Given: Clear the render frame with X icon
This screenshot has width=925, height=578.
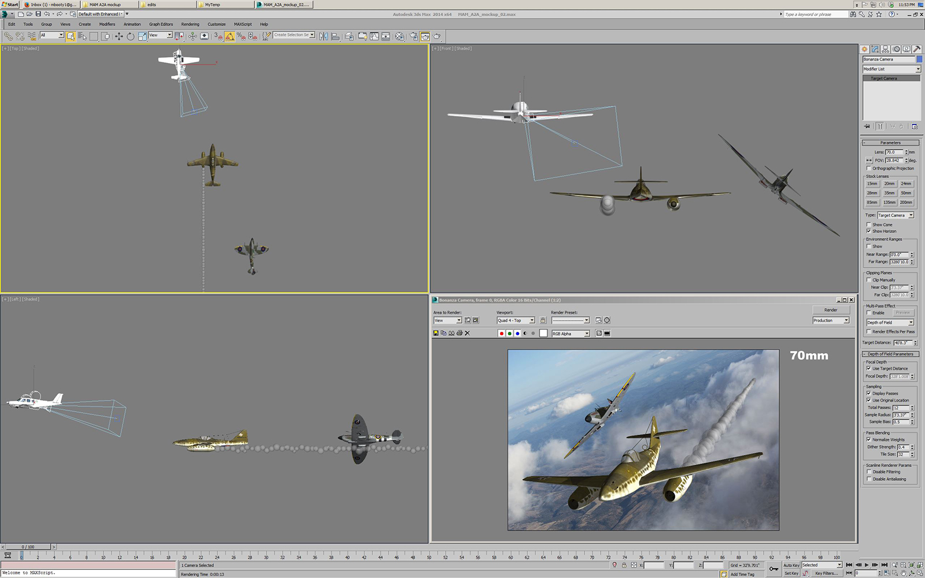Looking at the screenshot, I should click(468, 333).
